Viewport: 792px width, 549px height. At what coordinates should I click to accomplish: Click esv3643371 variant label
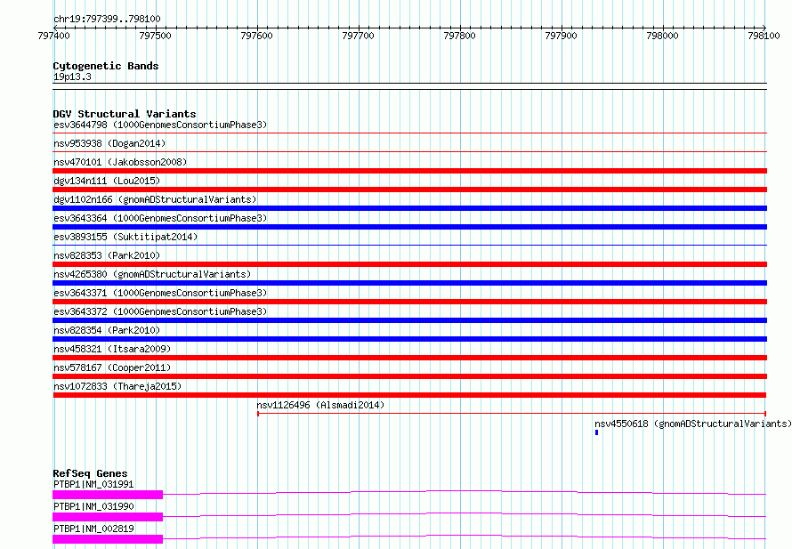[160, 293]
